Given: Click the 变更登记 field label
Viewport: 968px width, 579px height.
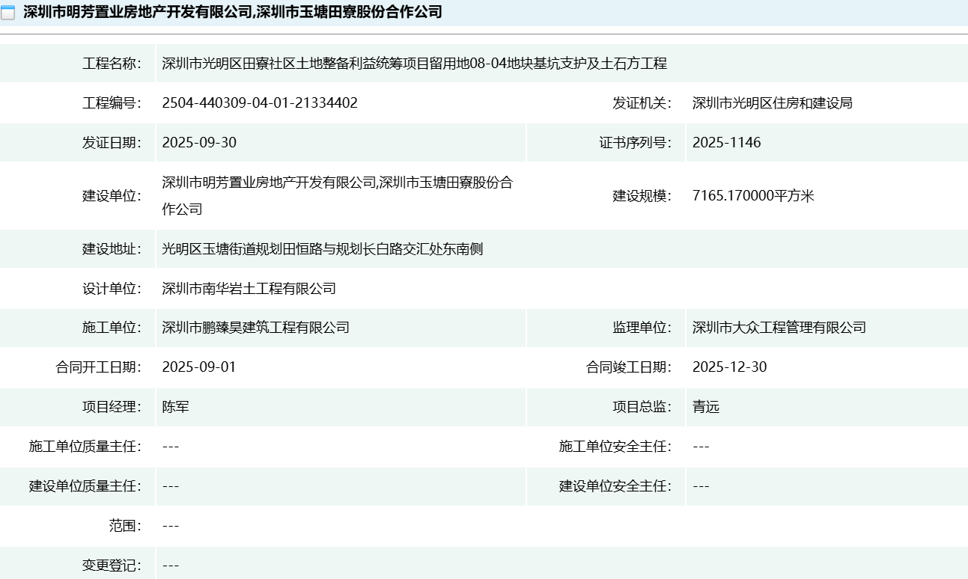Looking at the screenshot, I should coord(112,566).
